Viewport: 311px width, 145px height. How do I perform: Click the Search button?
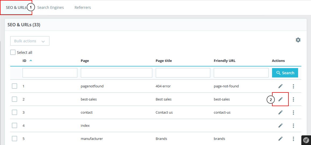click(x=285, y=73)
